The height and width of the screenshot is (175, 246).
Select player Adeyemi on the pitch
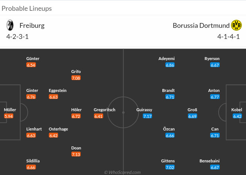tap(166, 59)
